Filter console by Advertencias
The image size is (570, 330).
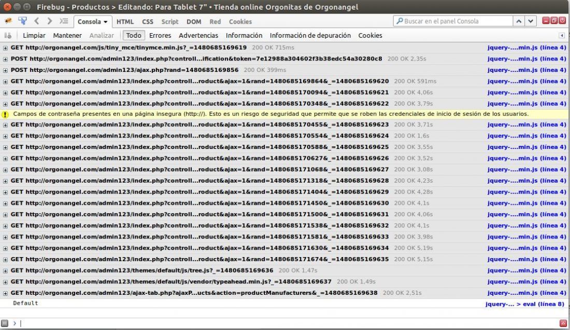(198, 35)
